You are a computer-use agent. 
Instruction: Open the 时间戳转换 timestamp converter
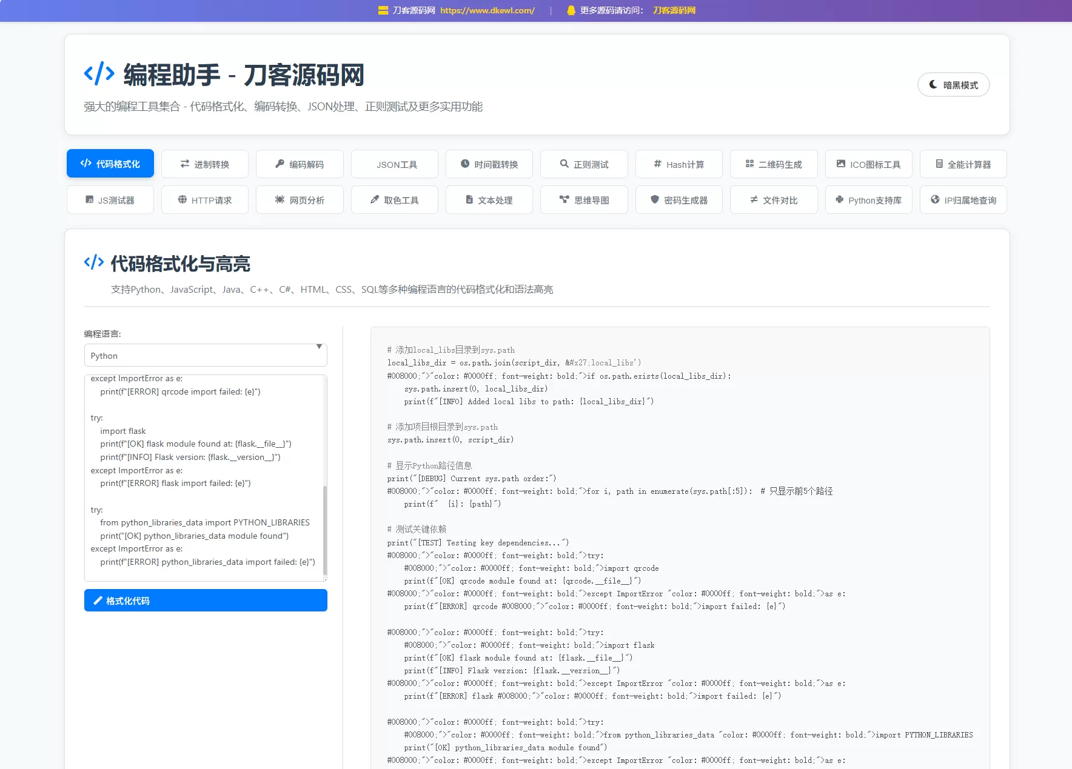[x=489, y=164]
